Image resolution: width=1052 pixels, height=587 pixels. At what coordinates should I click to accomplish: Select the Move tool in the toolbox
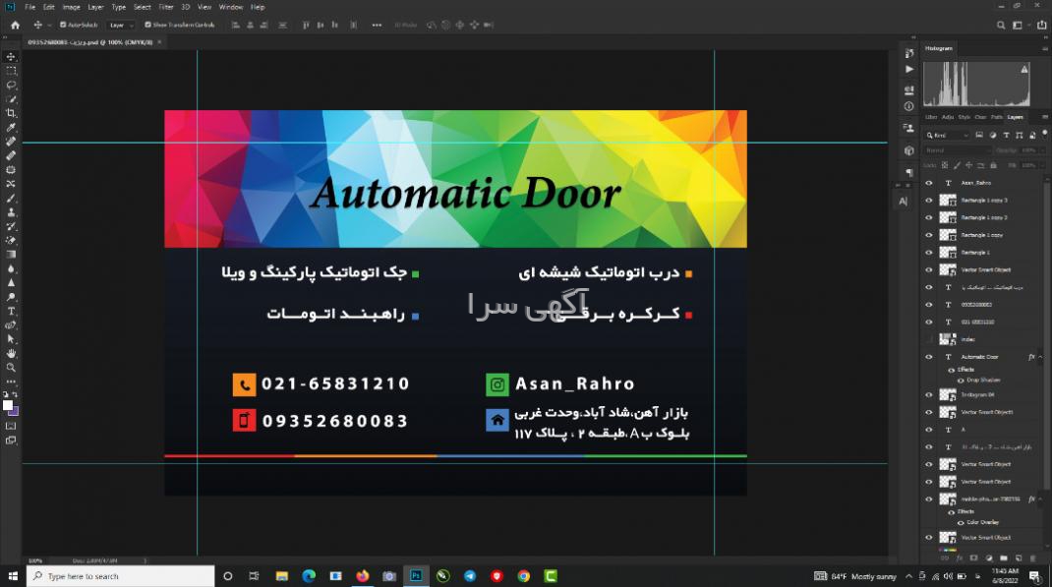pos(11,57)
